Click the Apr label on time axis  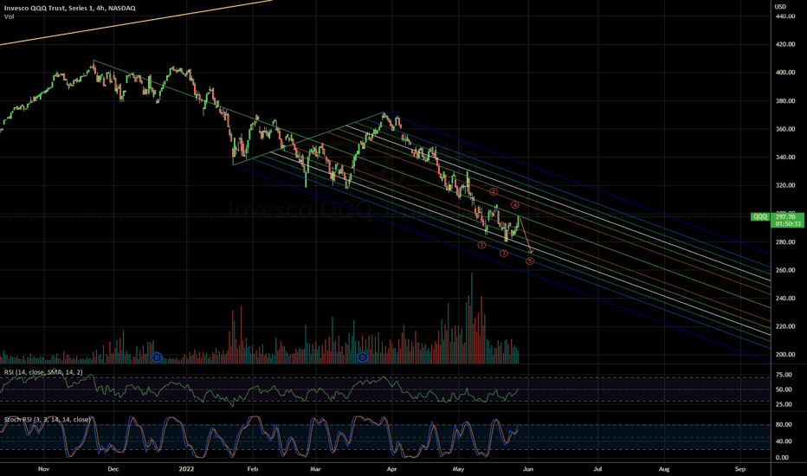point(391,469)
